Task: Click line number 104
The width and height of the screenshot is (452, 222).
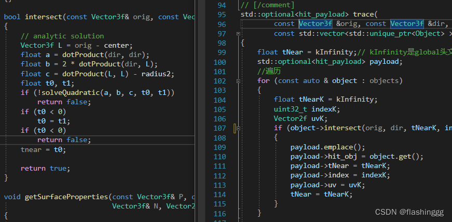Action: click(220, 100)
